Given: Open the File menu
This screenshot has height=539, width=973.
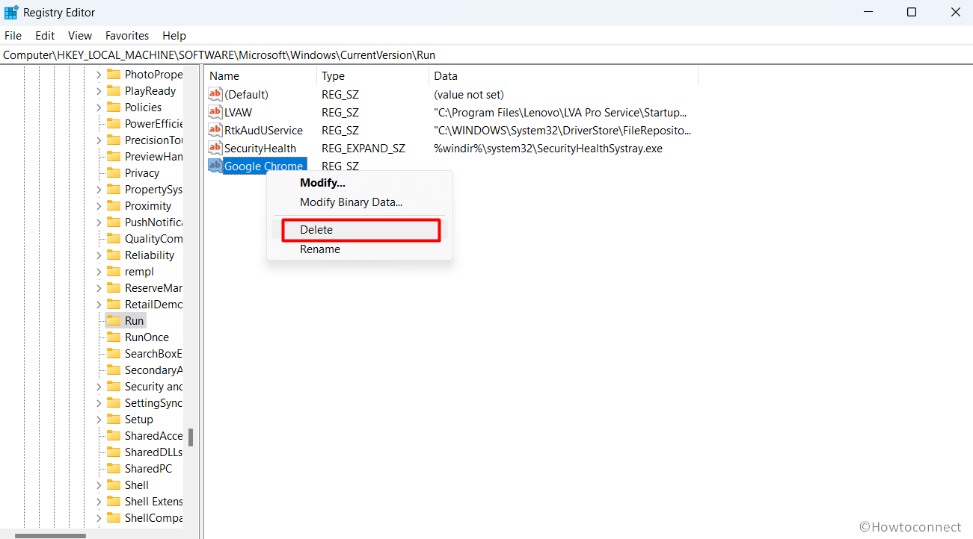Looking at the screenshot, I should [13, 35].
